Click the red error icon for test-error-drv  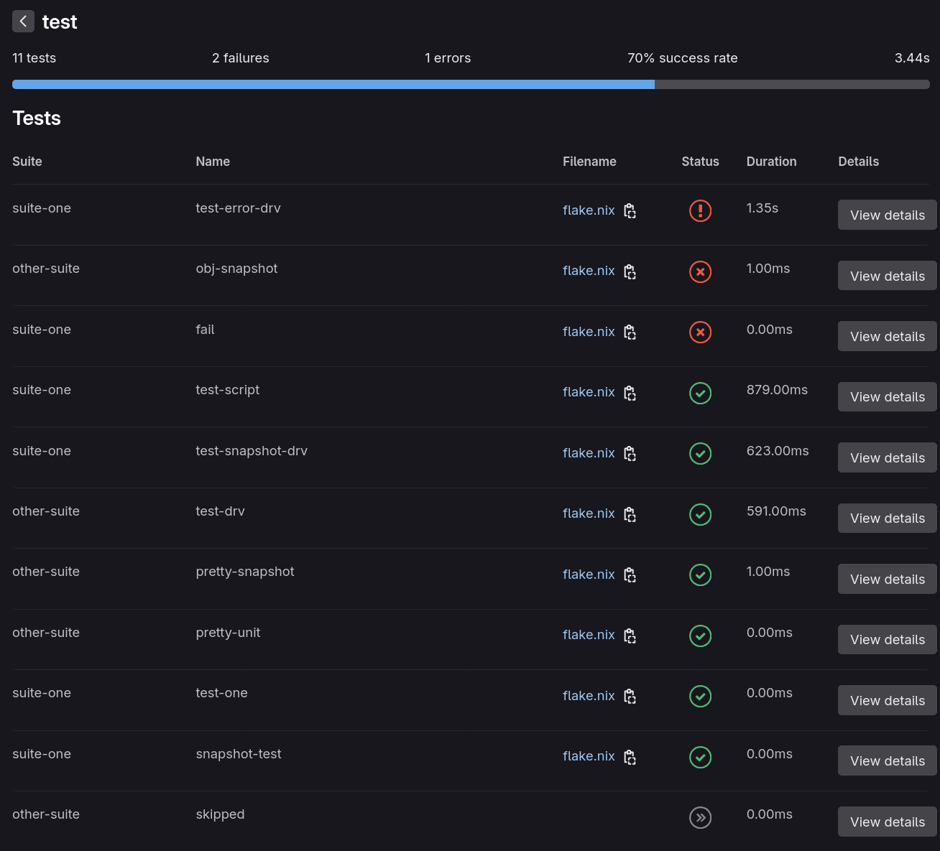coord(700,210)
